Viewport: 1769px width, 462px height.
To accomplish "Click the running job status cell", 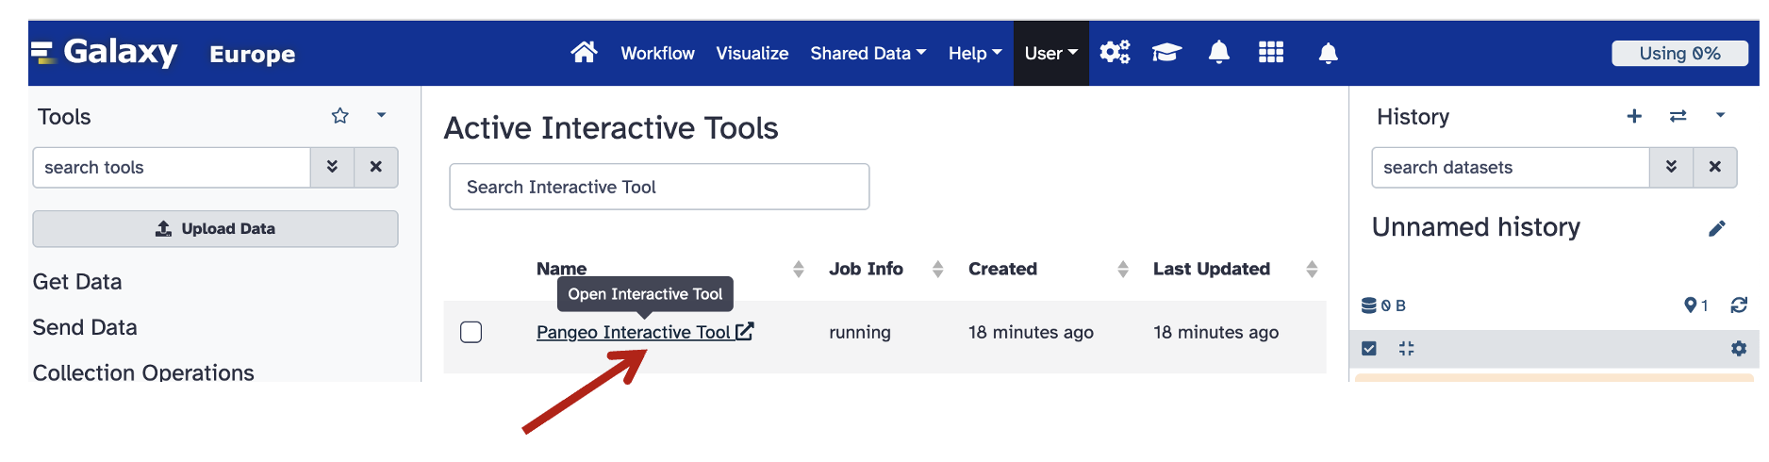I will tap(860, 332).
